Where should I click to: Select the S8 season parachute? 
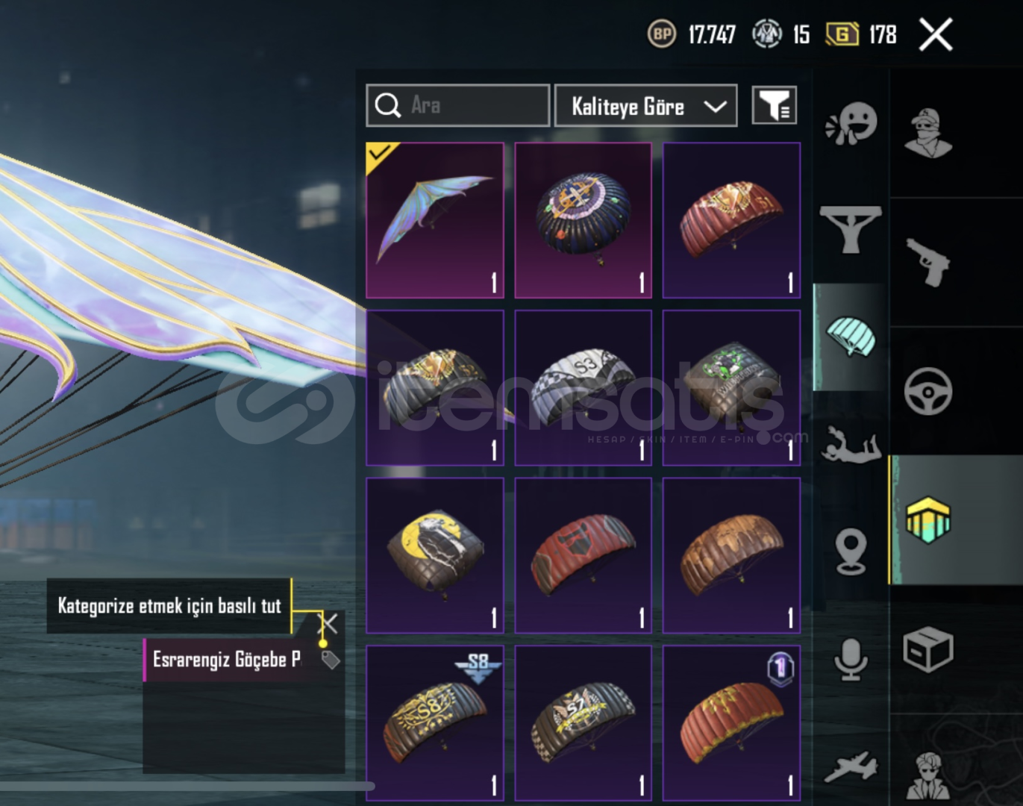(435, 723)
